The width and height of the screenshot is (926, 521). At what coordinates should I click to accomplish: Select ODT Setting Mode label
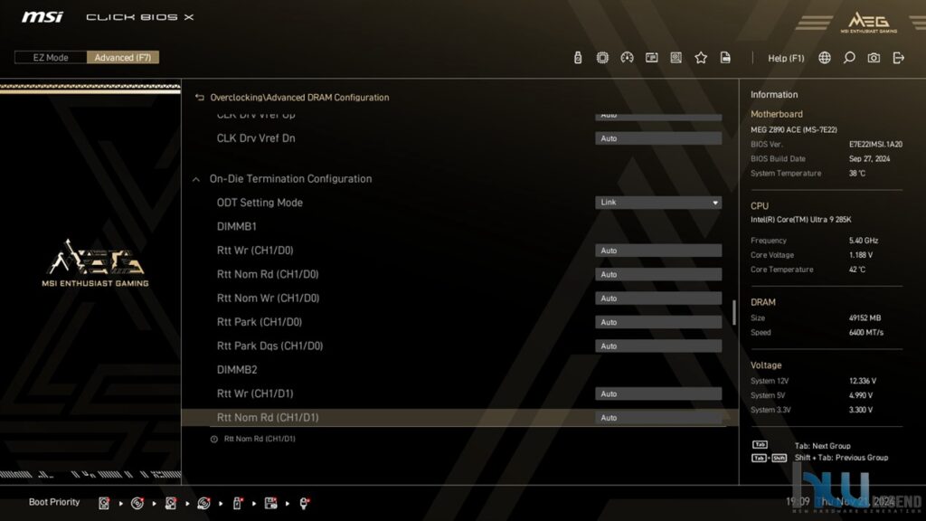[x=260, y=203]
